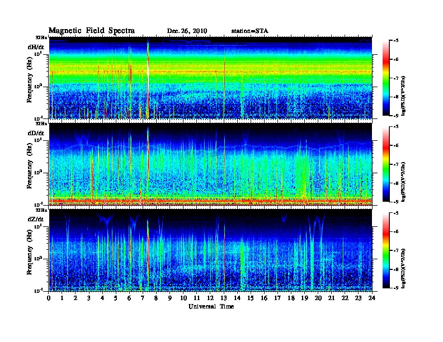443x342 pixels.
Task: Click the "-5" tick on dH/dt color bar
Action: [396, 41]
